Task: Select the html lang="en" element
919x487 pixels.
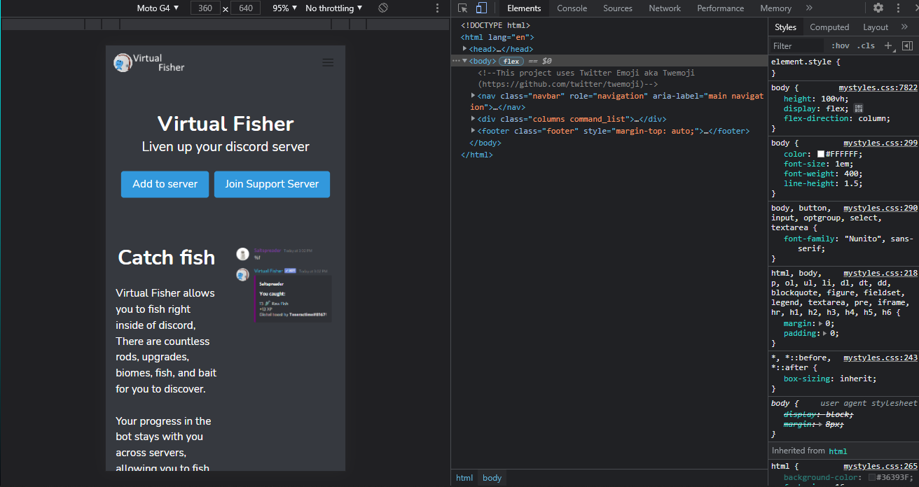Action: (497, 37)
